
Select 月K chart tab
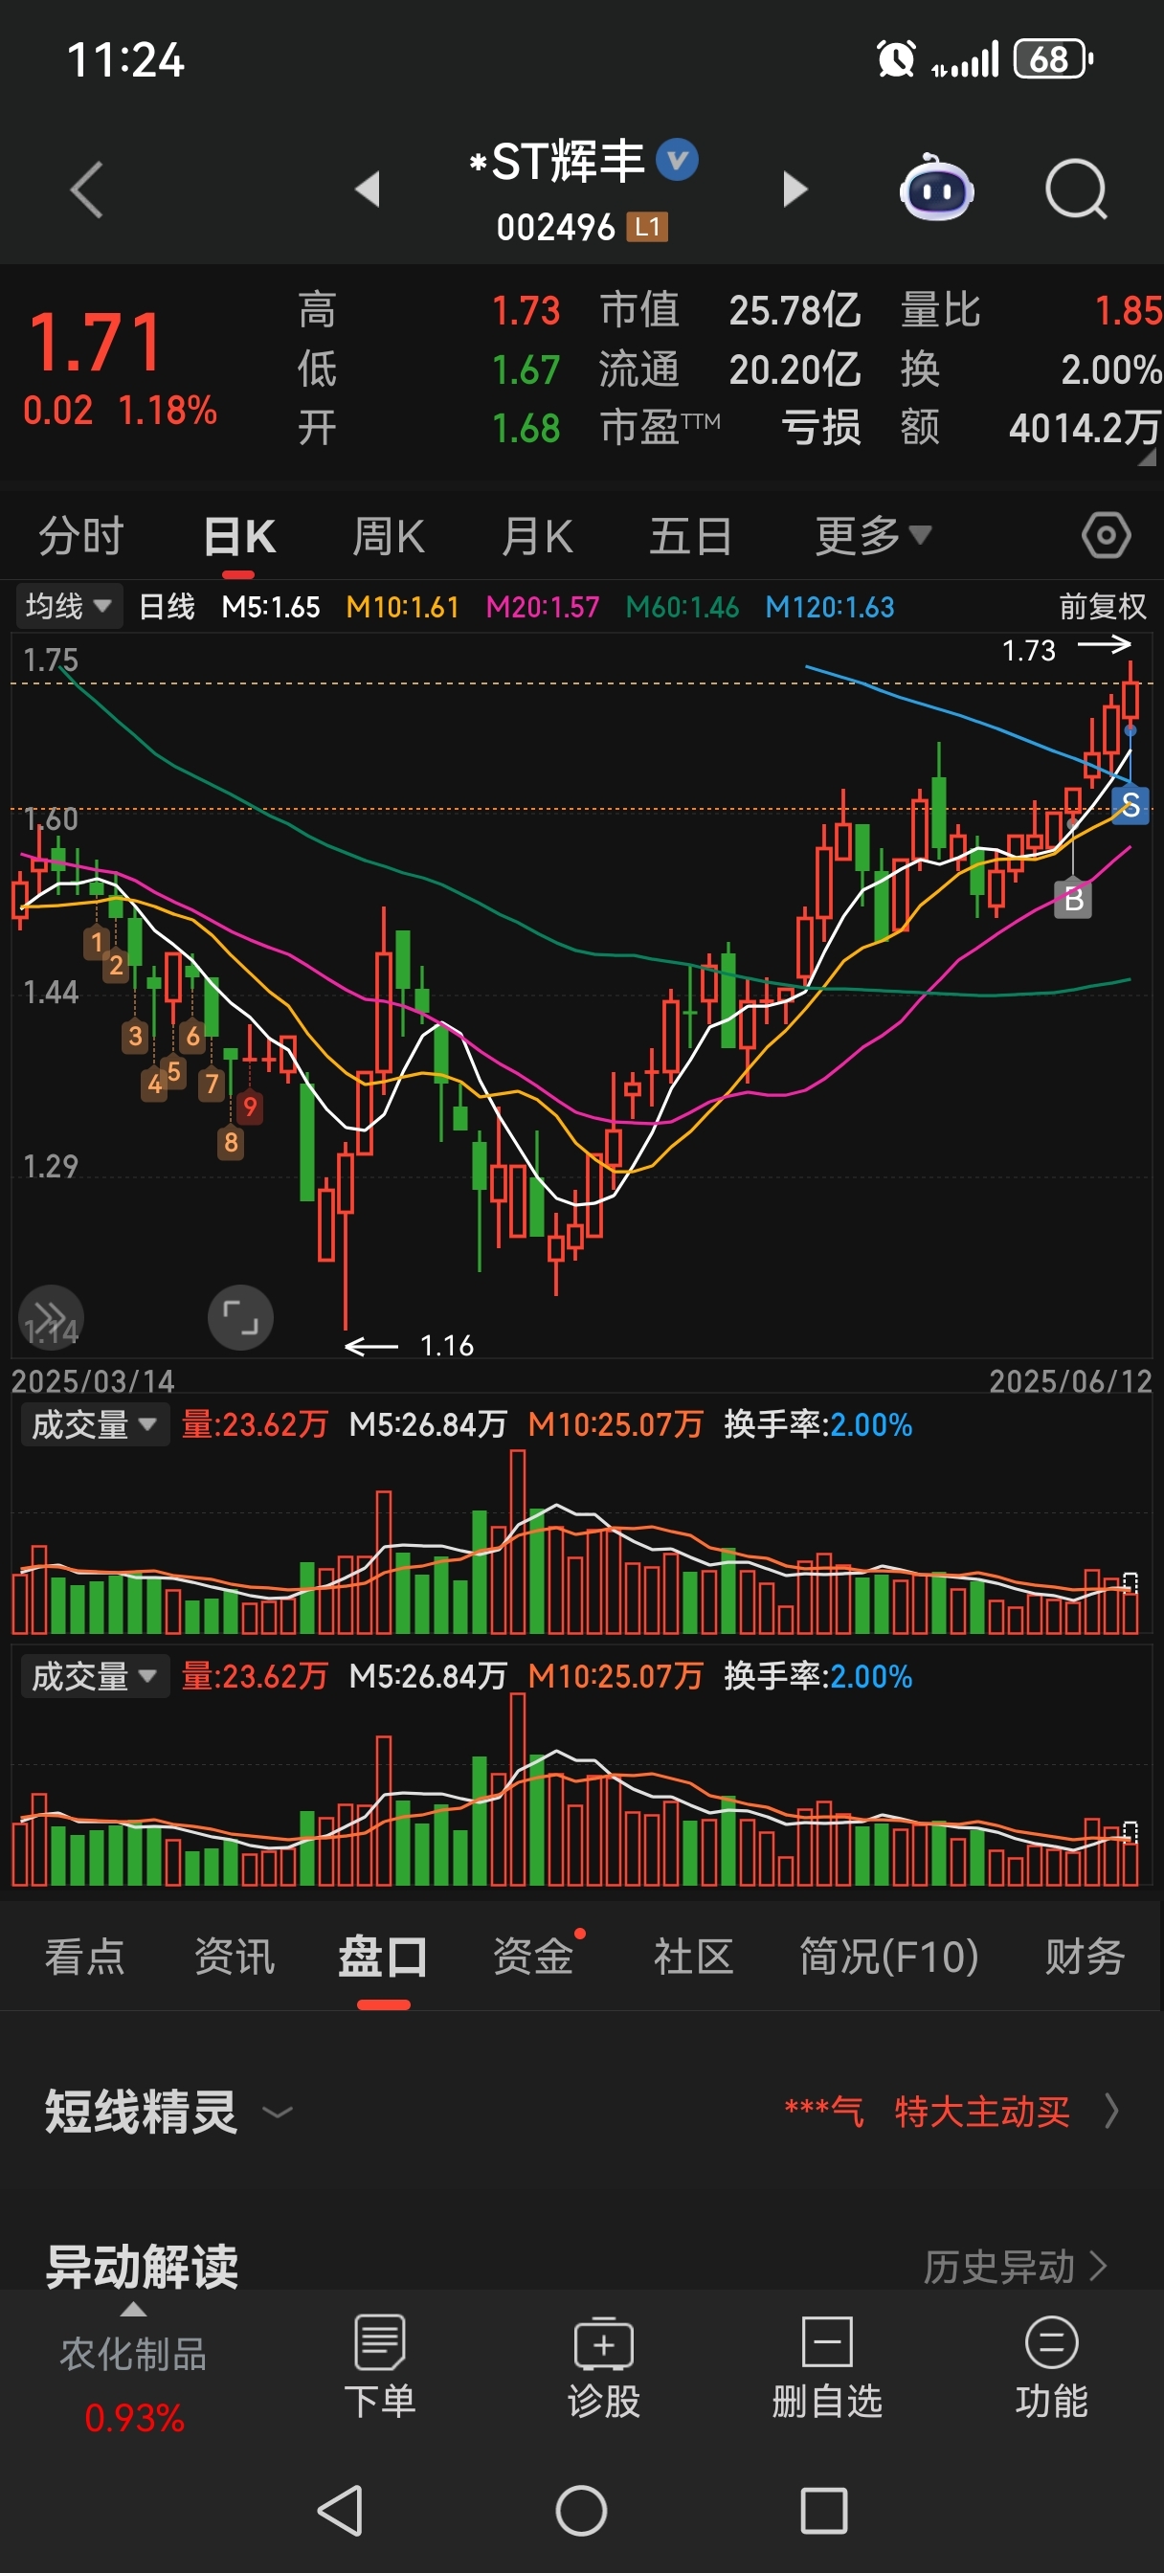point(537,536)
